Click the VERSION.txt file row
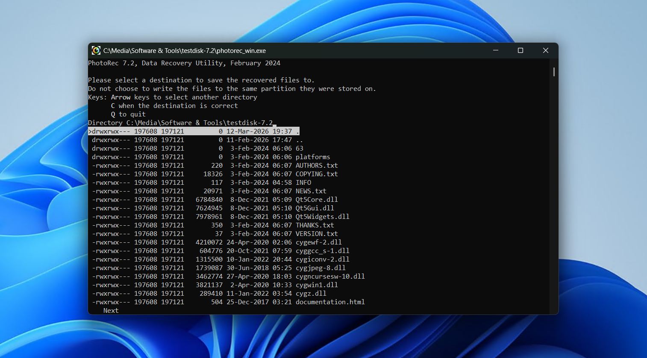This screenshot has height=358, width=647. pos(316,234)
